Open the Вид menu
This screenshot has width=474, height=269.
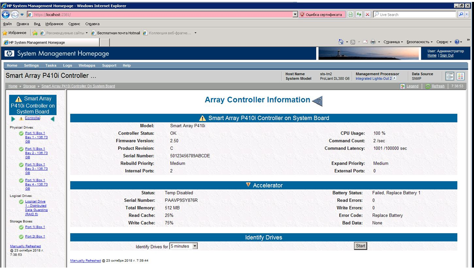click(x=37, y=24)
